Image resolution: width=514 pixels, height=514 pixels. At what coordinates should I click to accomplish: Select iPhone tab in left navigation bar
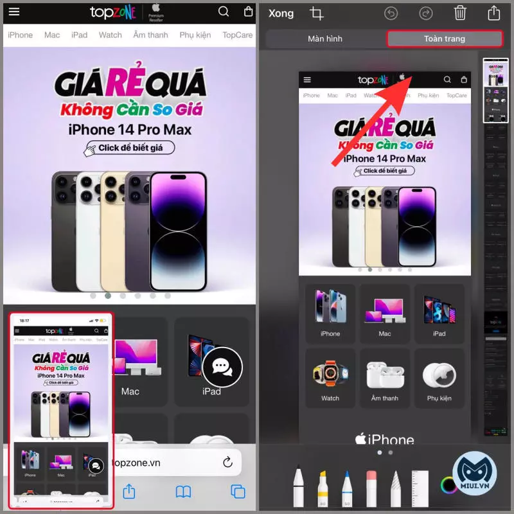coord(20,35)
